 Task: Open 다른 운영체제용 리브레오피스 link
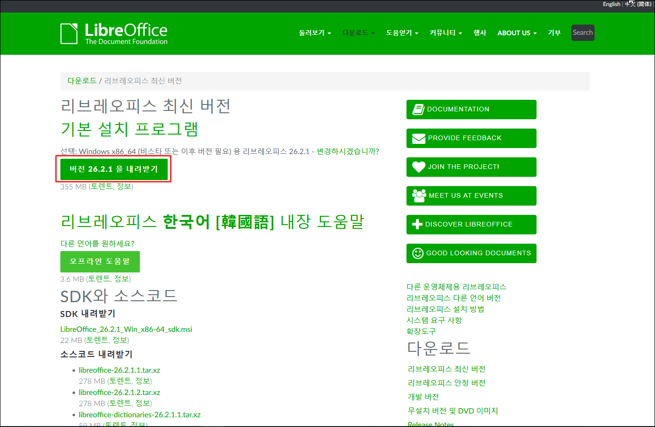457,287
